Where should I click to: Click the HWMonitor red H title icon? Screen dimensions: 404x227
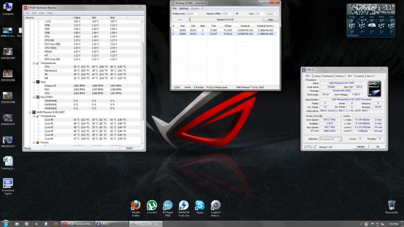[x=25, y=8]
